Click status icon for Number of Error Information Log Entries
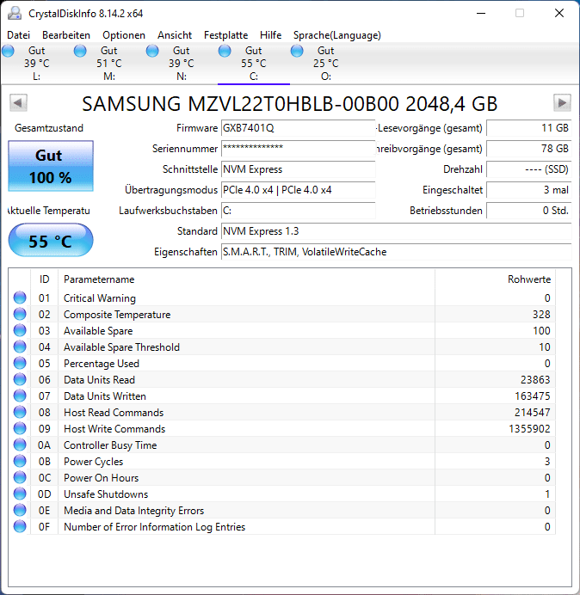This screenshot has height=595, width=580. click(x=20, y=526)
